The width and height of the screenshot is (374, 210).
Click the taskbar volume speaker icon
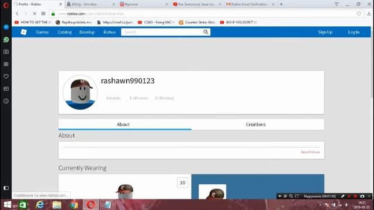(347, 205)
